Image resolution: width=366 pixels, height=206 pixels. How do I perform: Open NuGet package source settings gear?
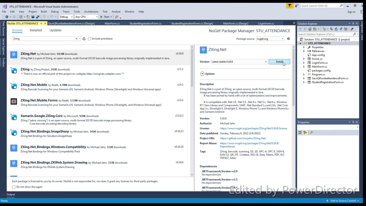click(288, 39)
